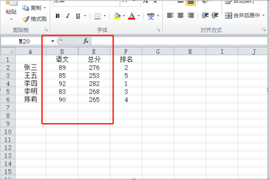Select row 7 header
The width and height of the screenshot is (269, 180).
click(x=8, y=107)
